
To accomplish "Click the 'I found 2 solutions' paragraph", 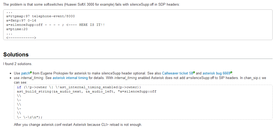I will (x=18, y=64).
